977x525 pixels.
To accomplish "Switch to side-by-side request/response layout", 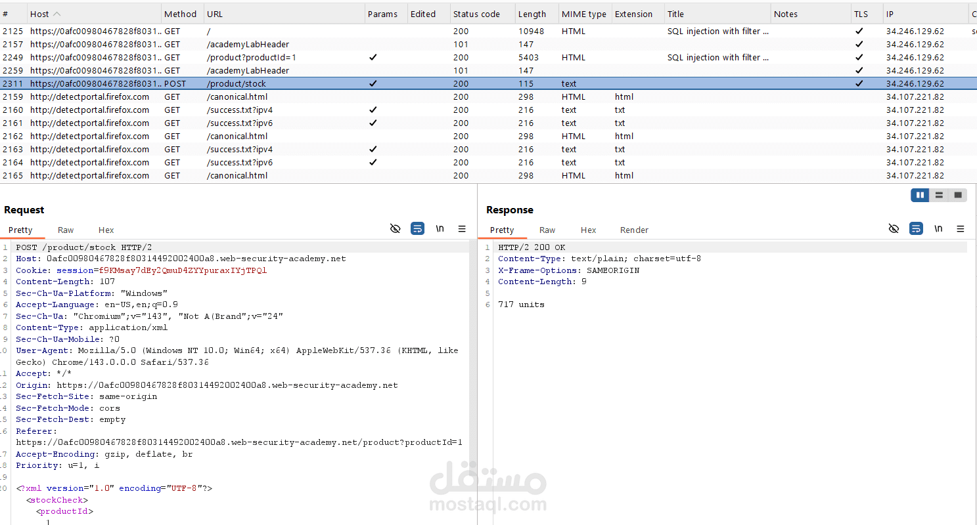I will coord(920,195).
